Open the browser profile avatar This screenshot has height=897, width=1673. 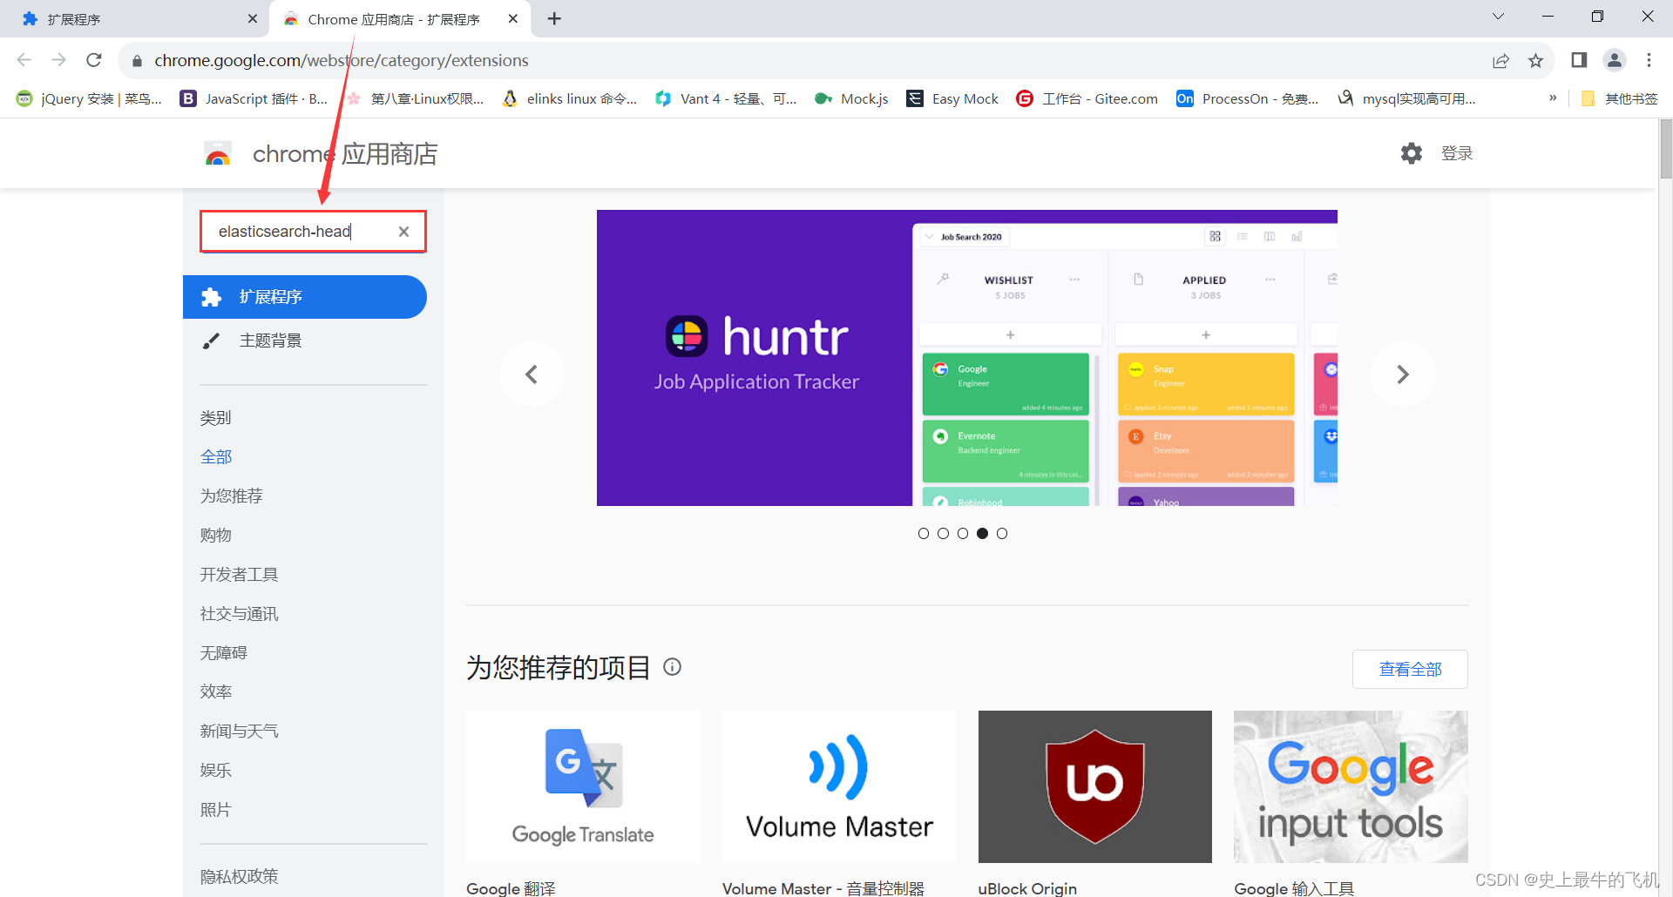click(1615, 60)
